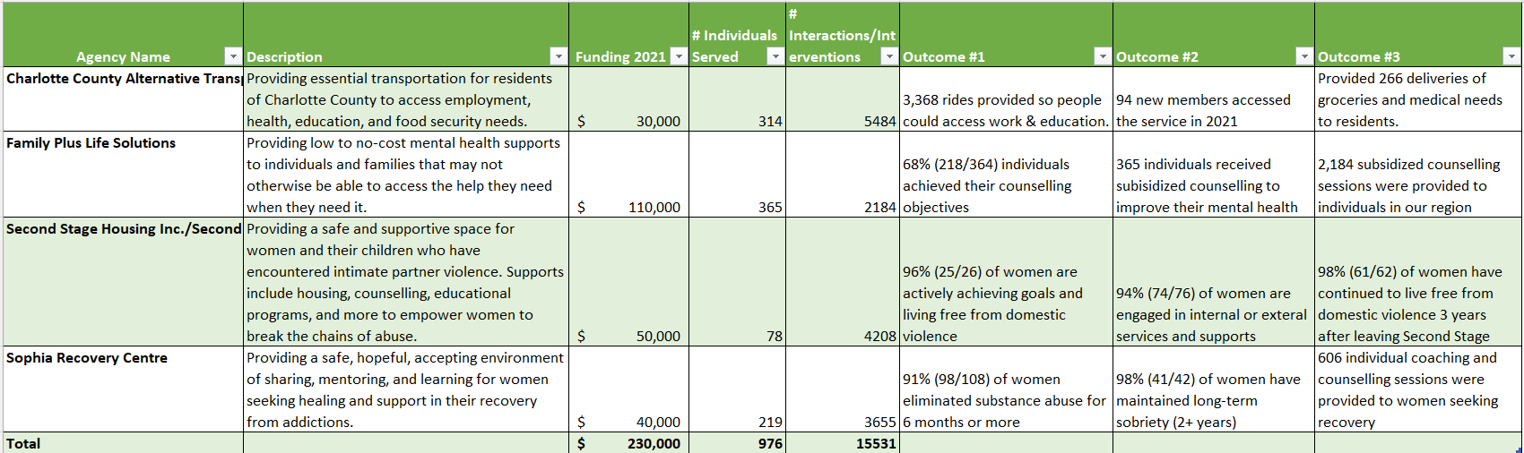Select the Sophia Recovery Centre cell
The width and height of the screenshot is (1524, 453).
[123, 389]
